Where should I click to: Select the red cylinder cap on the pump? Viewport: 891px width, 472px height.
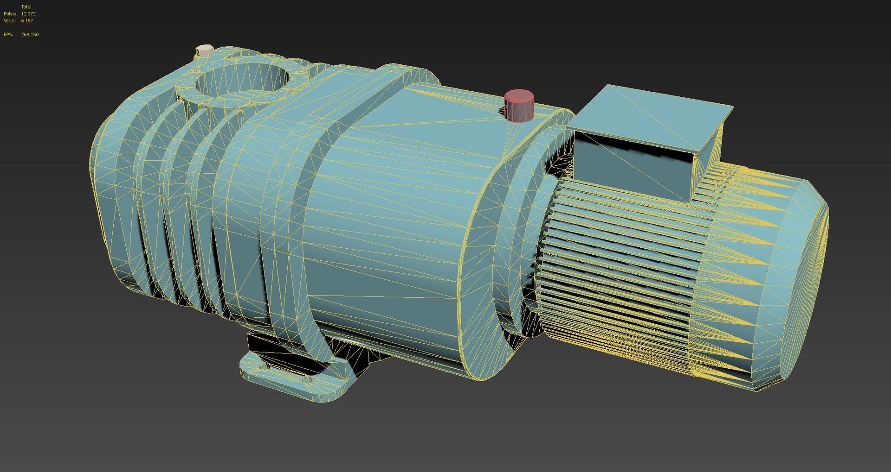(x=519, y=106)
